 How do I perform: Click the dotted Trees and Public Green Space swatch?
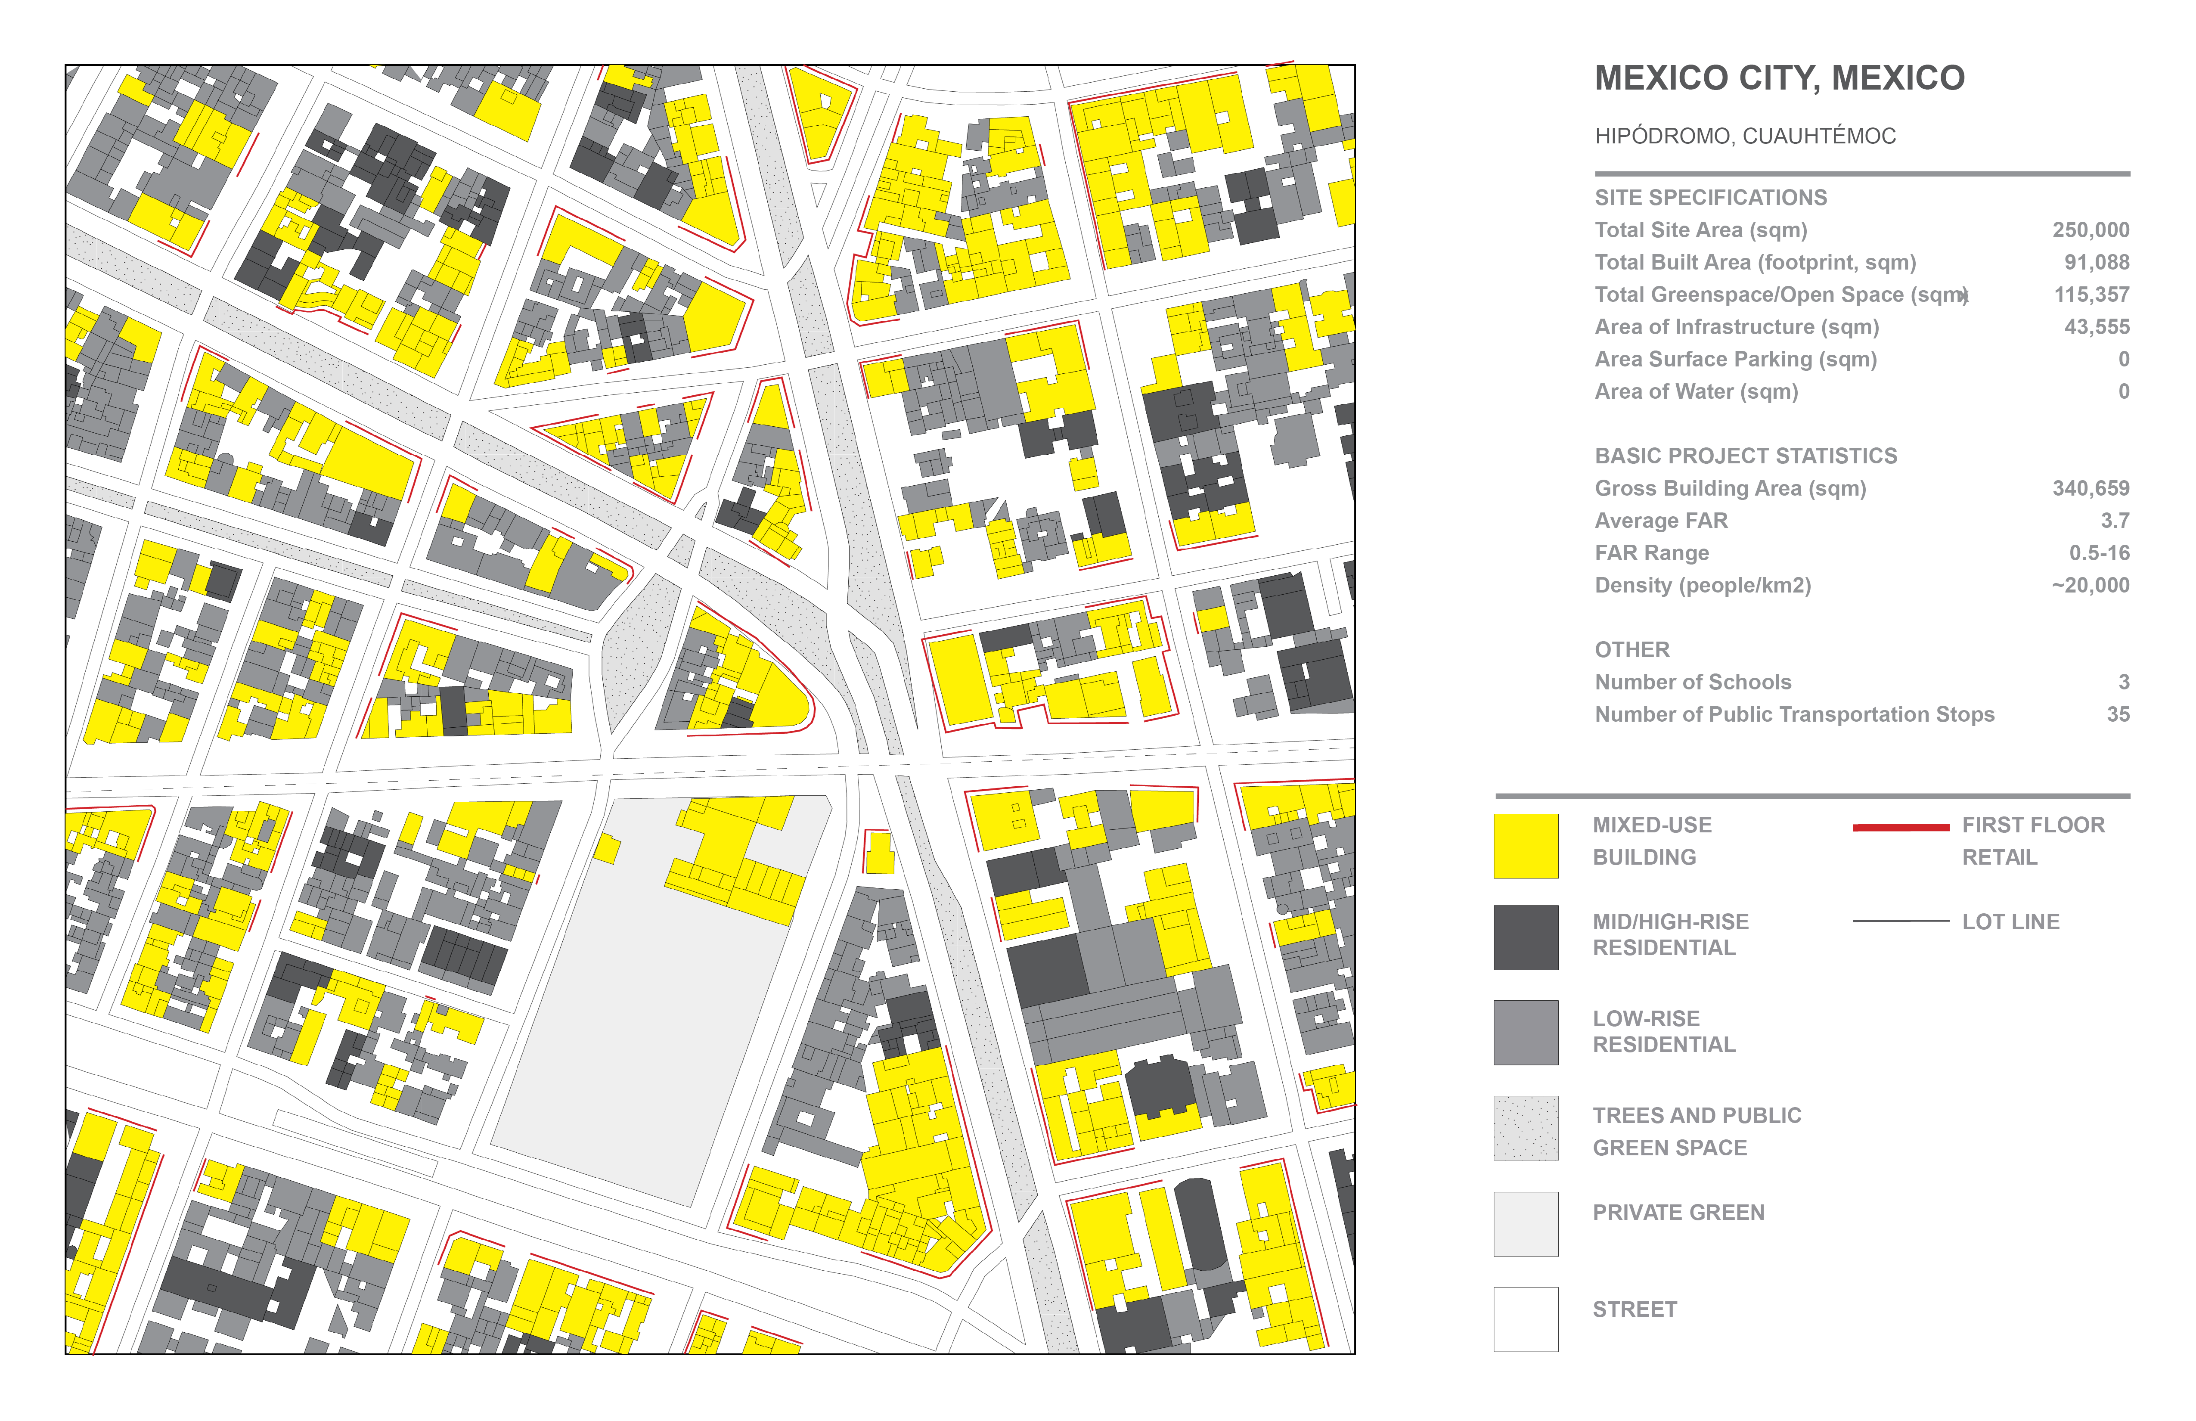pyautogui.click(x=1525, y=1128)
